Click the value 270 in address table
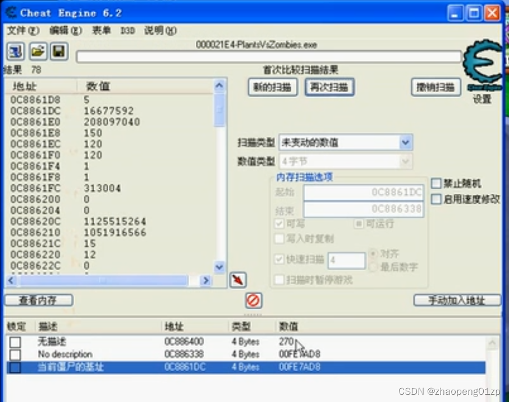Screen dimensions: 509x402 pyautogui.click(x=286, y=341)
